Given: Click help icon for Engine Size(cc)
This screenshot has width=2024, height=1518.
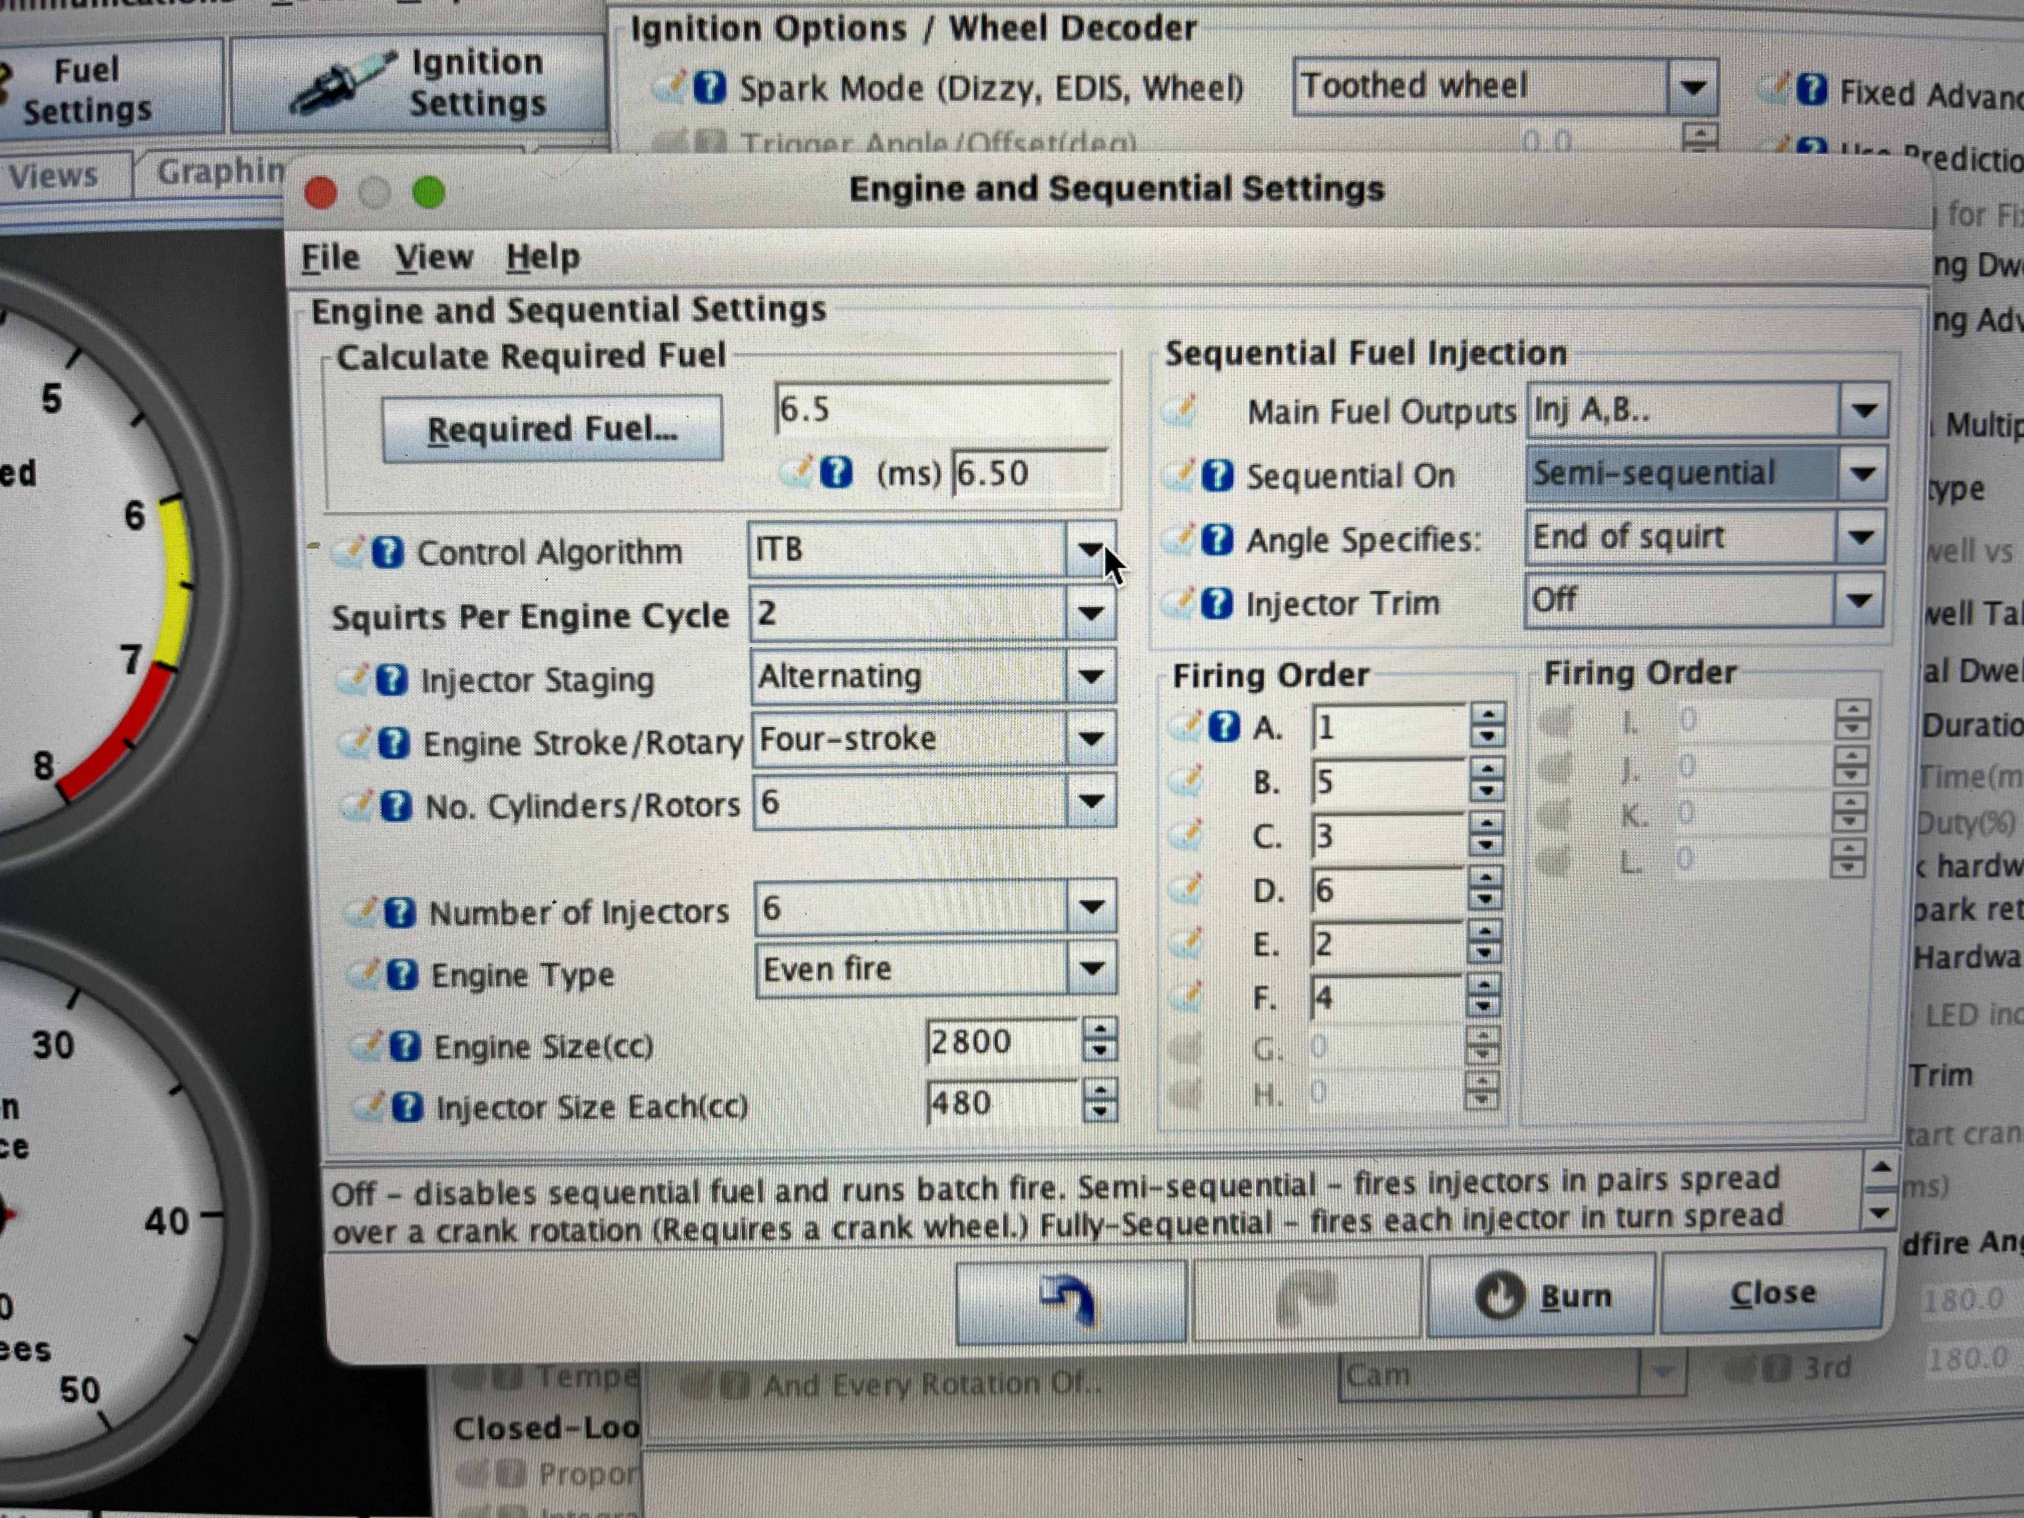Looking at the screenshot, I should 405,1046.
